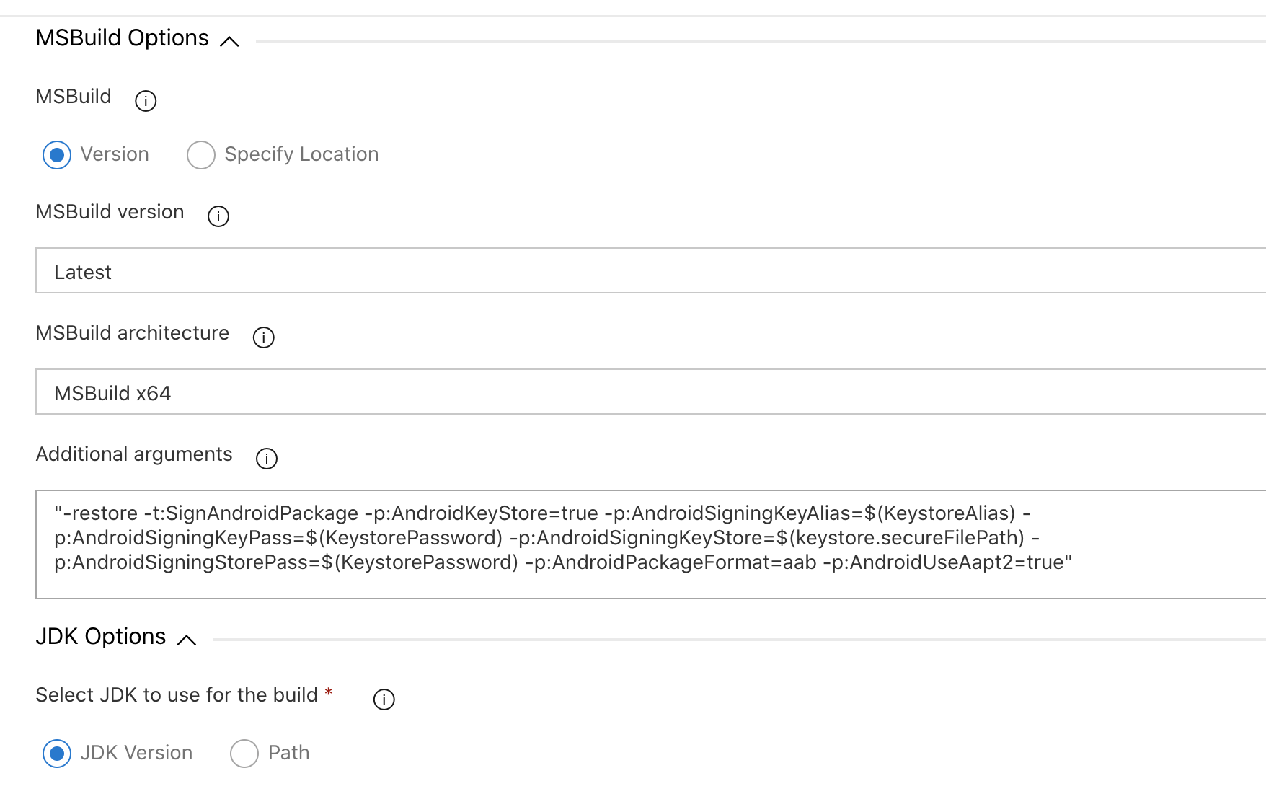Collapse the JDK Options section chevron
The height and width of the screenshot is (799, 1266).
coord(187,640)
